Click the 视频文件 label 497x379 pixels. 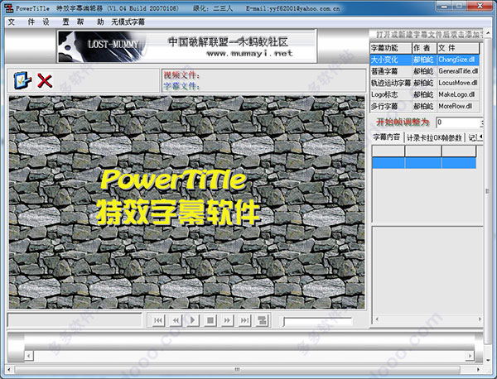coord(181,75)
